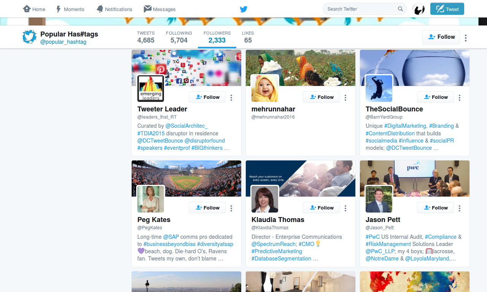Open the @SpectrumReach mention link

pyautogui.click(x=274, y=244)
